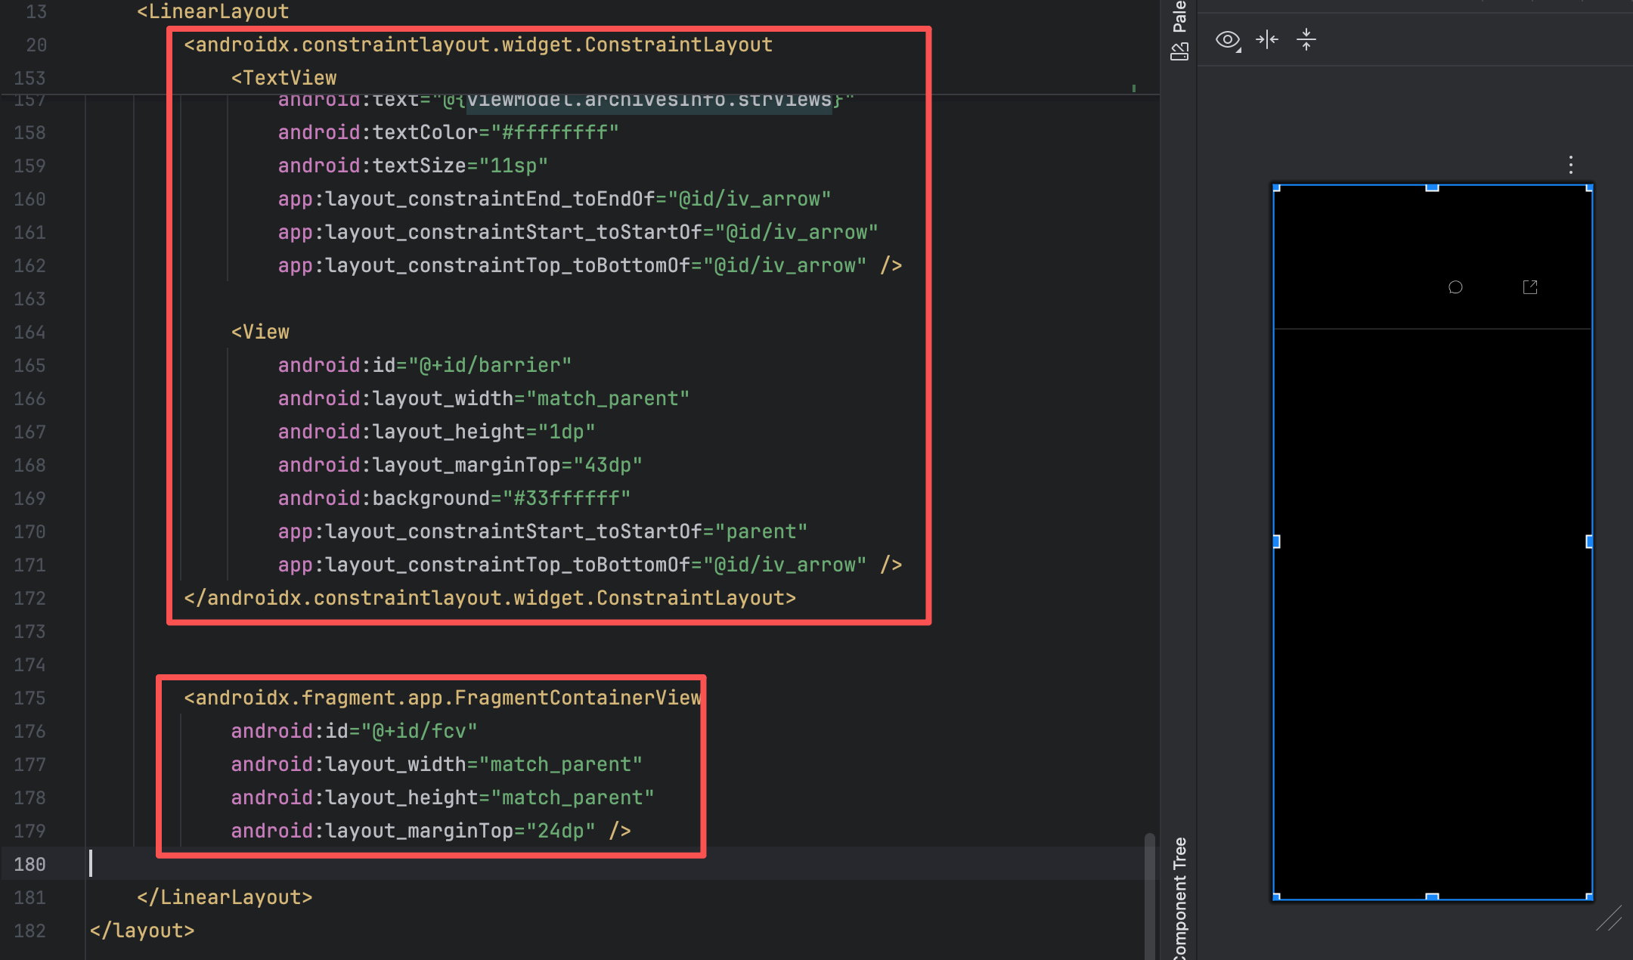This screenshot has height=960, width=1633.
Task: Click the Palette panel icon
Action: (1179, 51)
